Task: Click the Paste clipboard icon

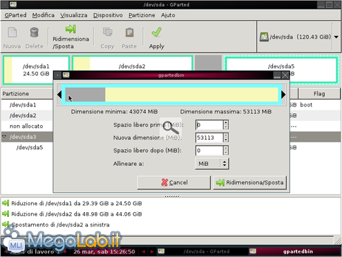Action: pyautogui.click(x=129, y=32)
